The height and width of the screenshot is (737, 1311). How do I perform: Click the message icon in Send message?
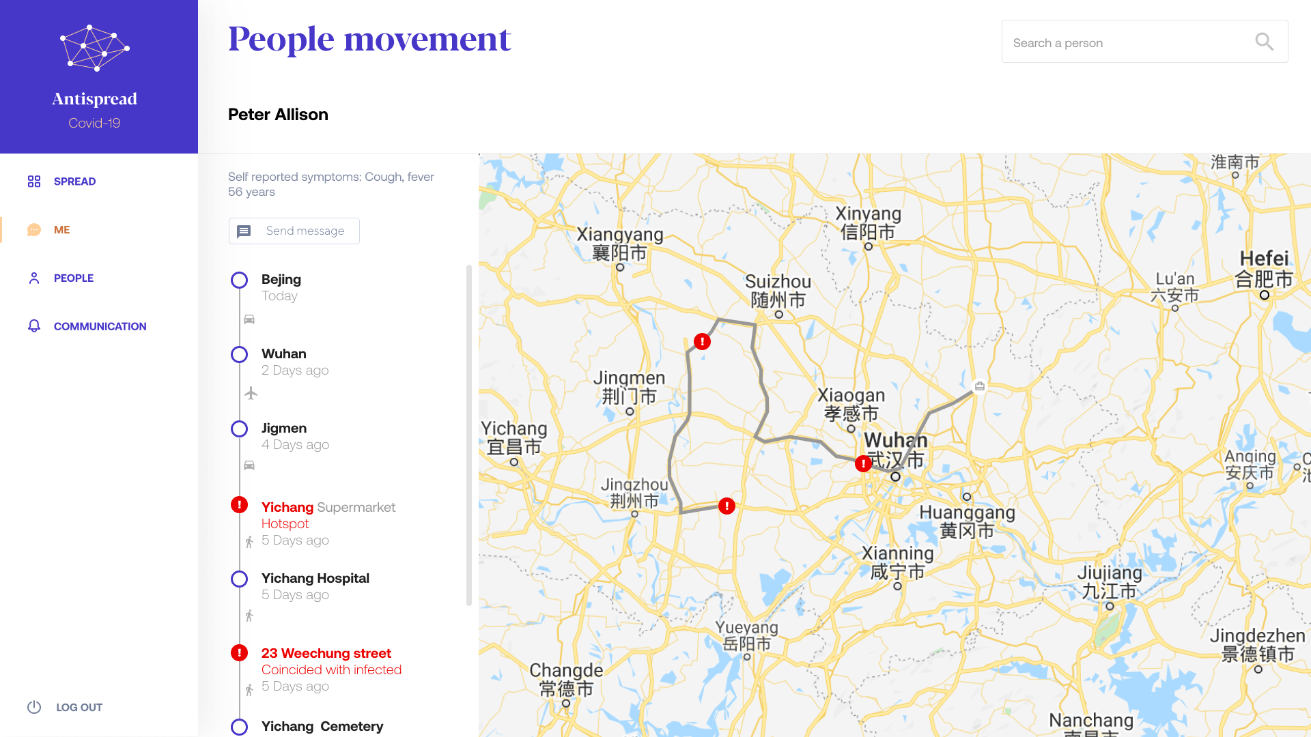(x=244, y=231)
